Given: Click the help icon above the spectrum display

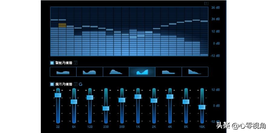Looking at the screenshot, I should tap(206, 4).
